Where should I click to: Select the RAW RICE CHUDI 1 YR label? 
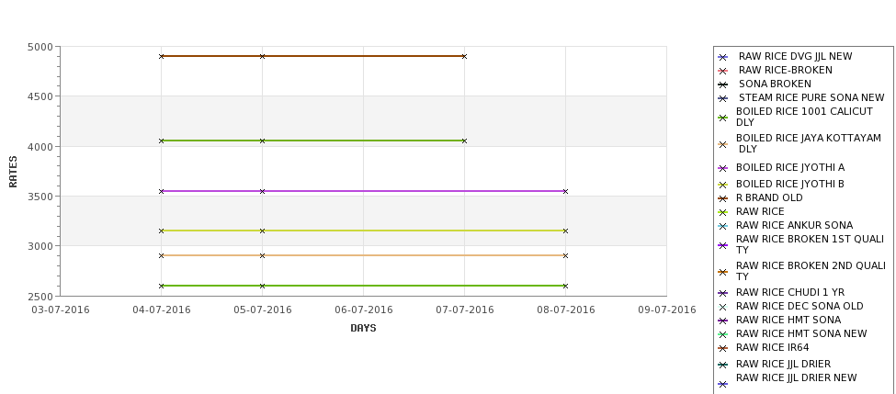790,292
